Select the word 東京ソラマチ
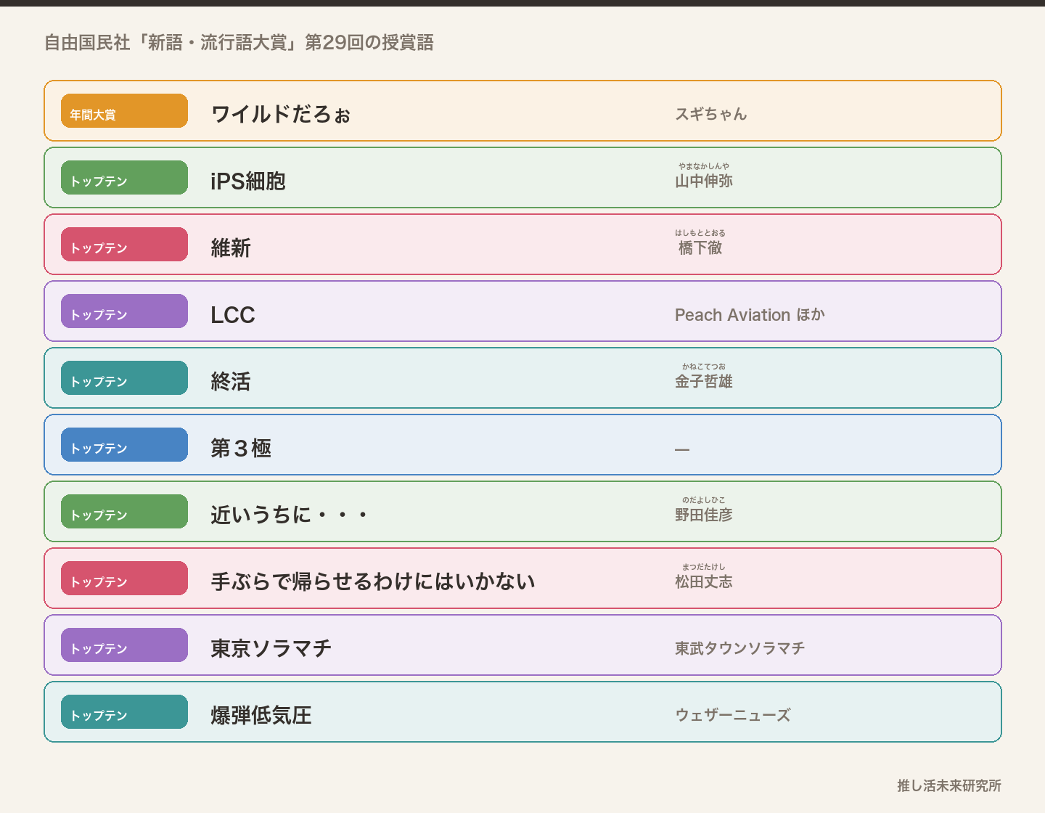 click(x=271, y=648)
